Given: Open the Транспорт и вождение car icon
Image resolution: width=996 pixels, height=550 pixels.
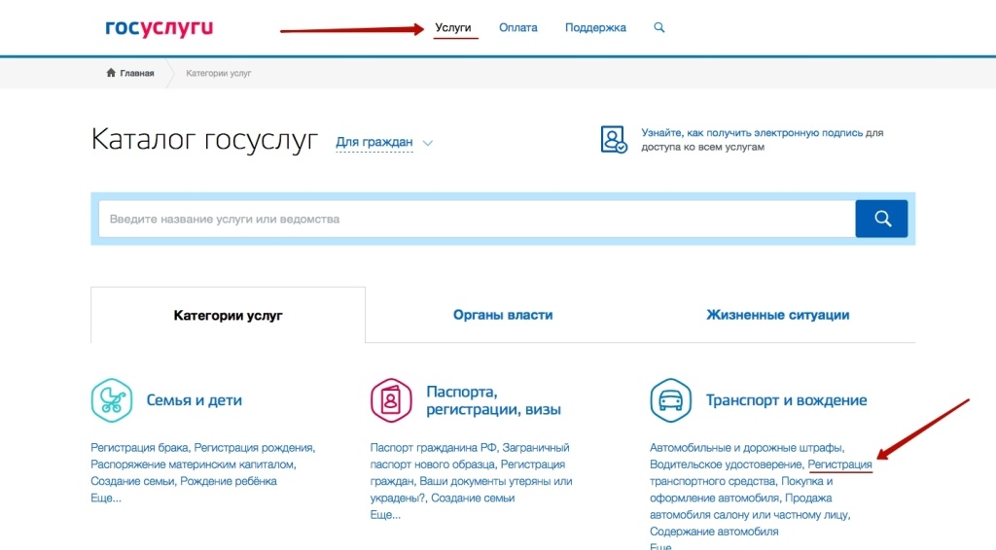Looking at the screenshot, I should pos(671,400).
